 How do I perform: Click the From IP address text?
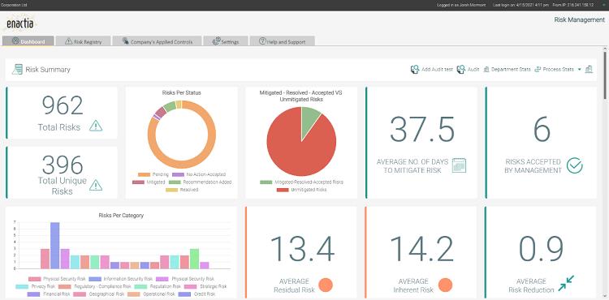tap(573, 5)
